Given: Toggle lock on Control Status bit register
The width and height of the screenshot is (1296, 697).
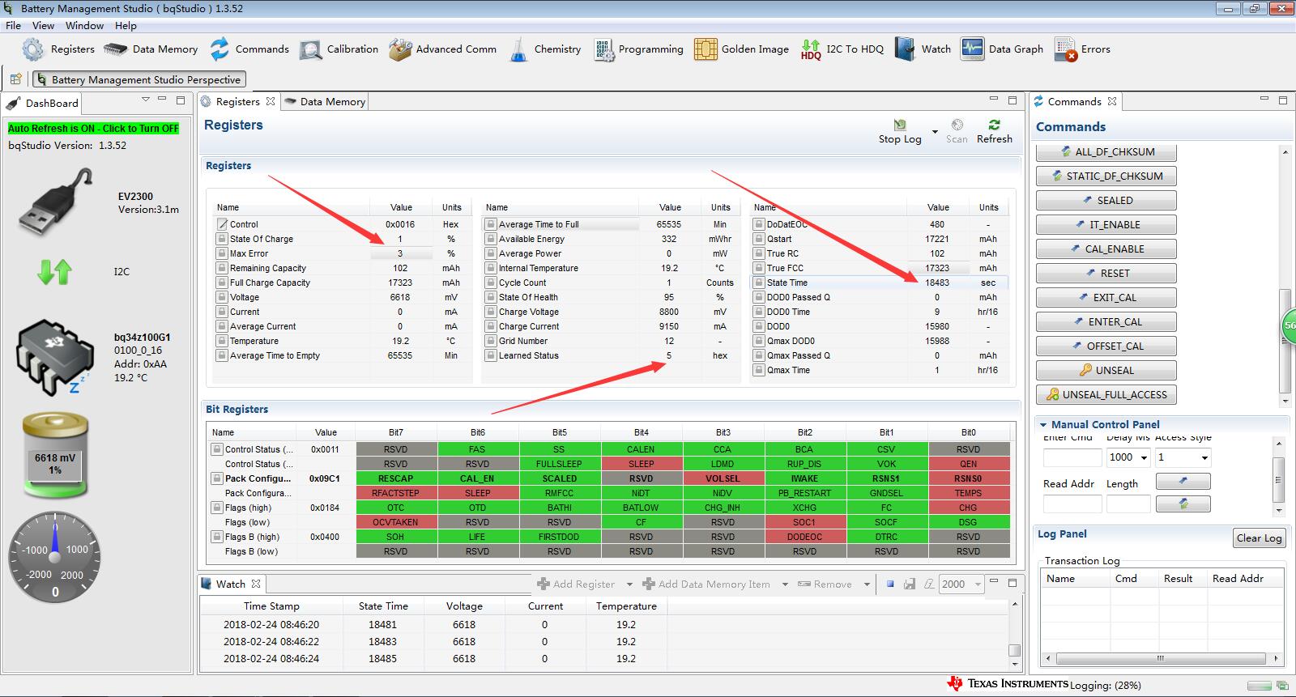Looking at the screenshot, I should [x=216, y=449].
